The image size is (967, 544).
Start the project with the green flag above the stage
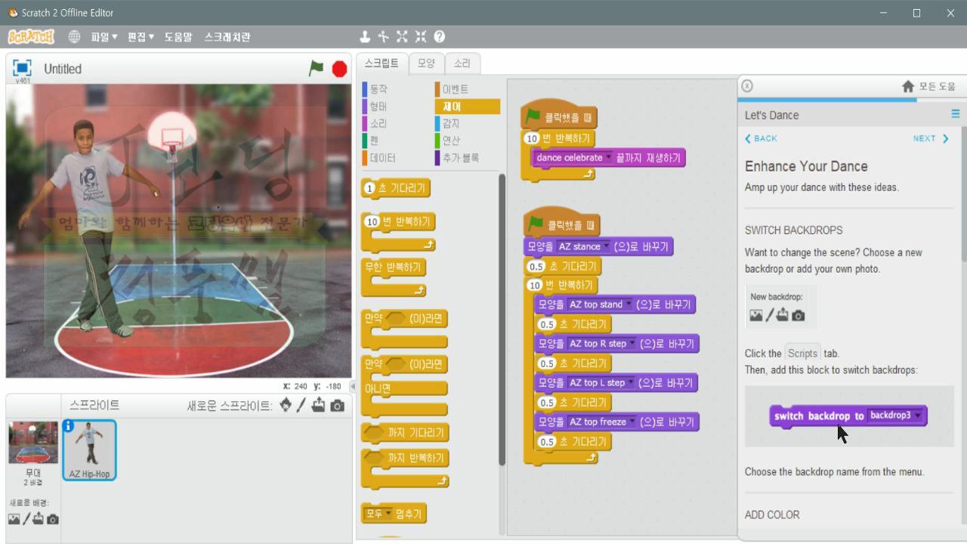point(316,69)
